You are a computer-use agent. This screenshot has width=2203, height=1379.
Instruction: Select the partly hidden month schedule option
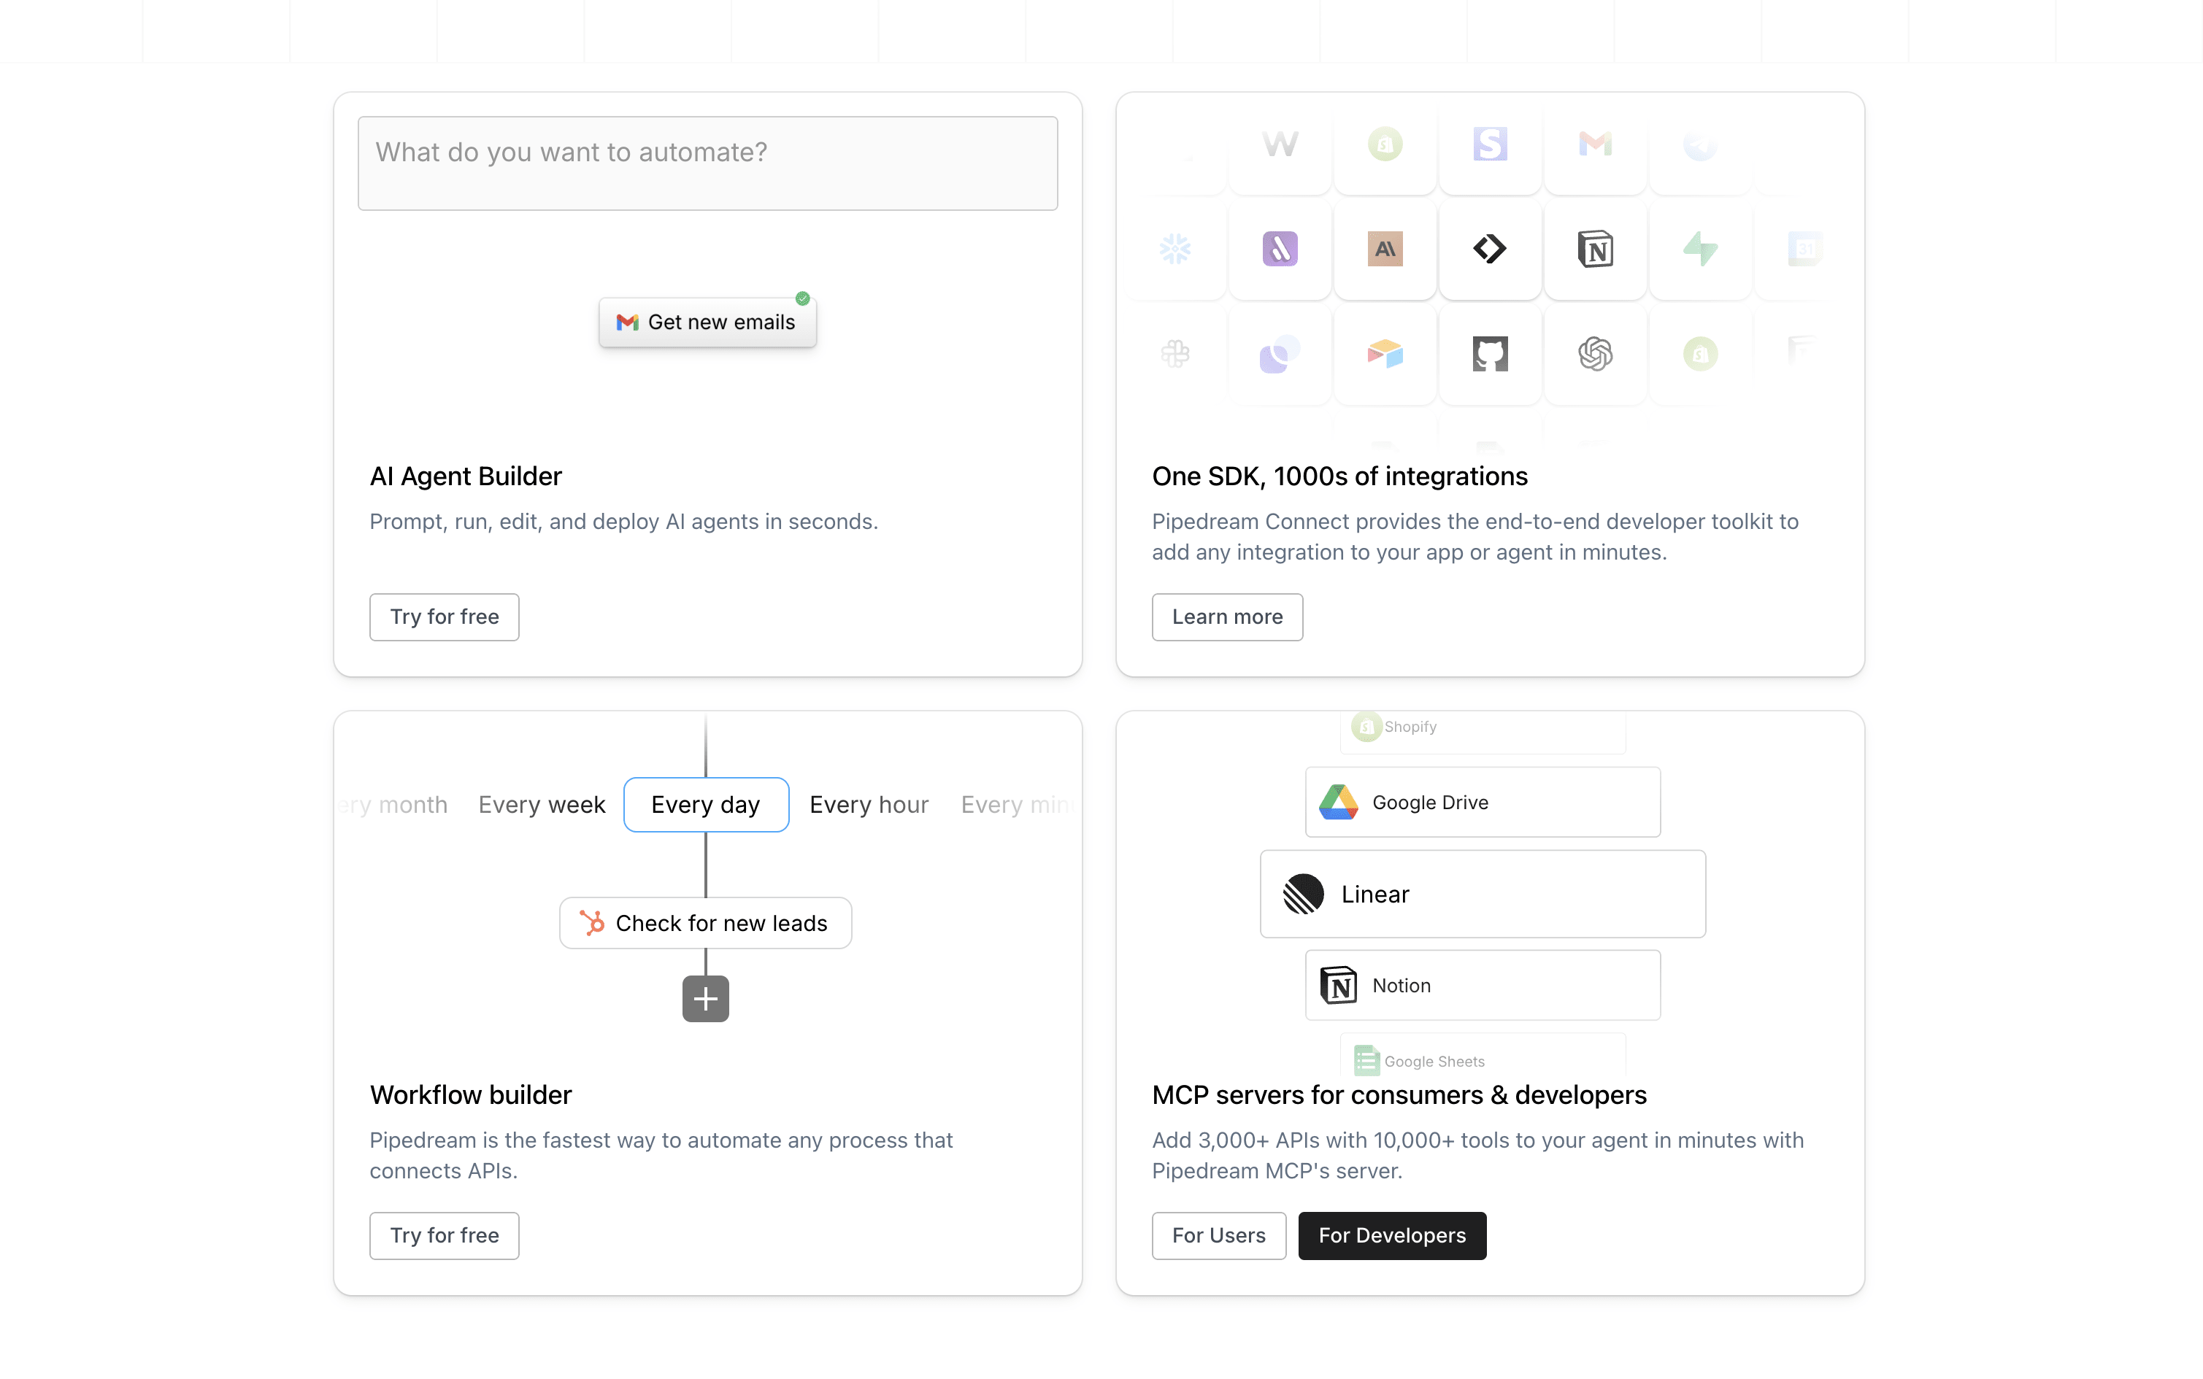393,804
